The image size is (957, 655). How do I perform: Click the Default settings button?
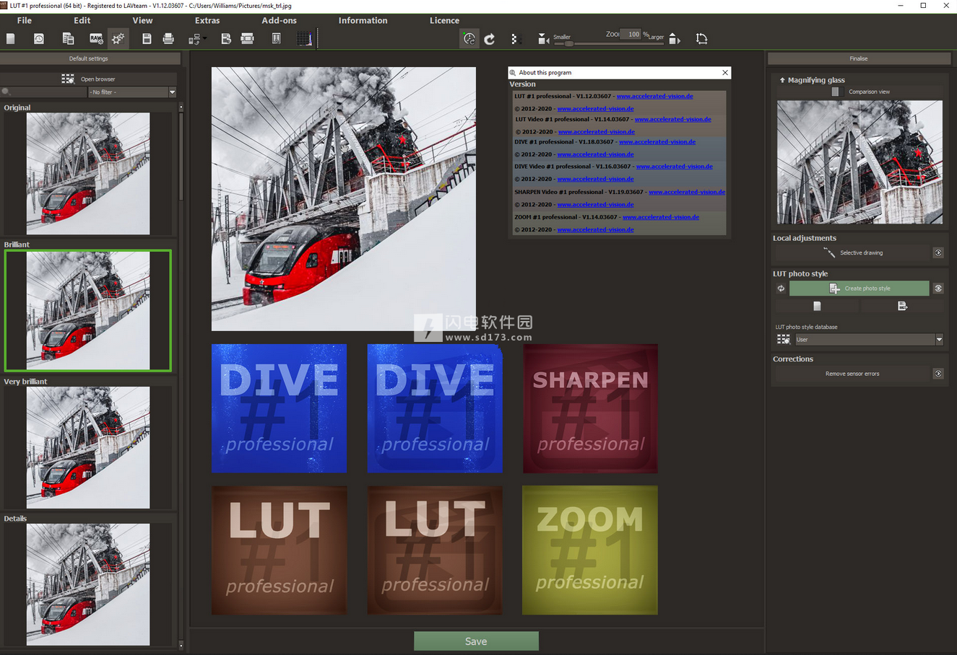pyautogui.click(x=89, y=58)
